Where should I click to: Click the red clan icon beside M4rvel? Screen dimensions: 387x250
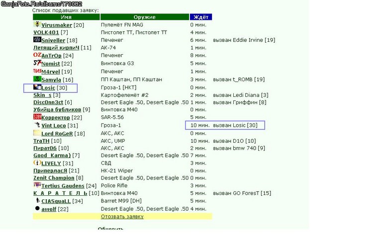pyautogui.click(x=37, y=71)
